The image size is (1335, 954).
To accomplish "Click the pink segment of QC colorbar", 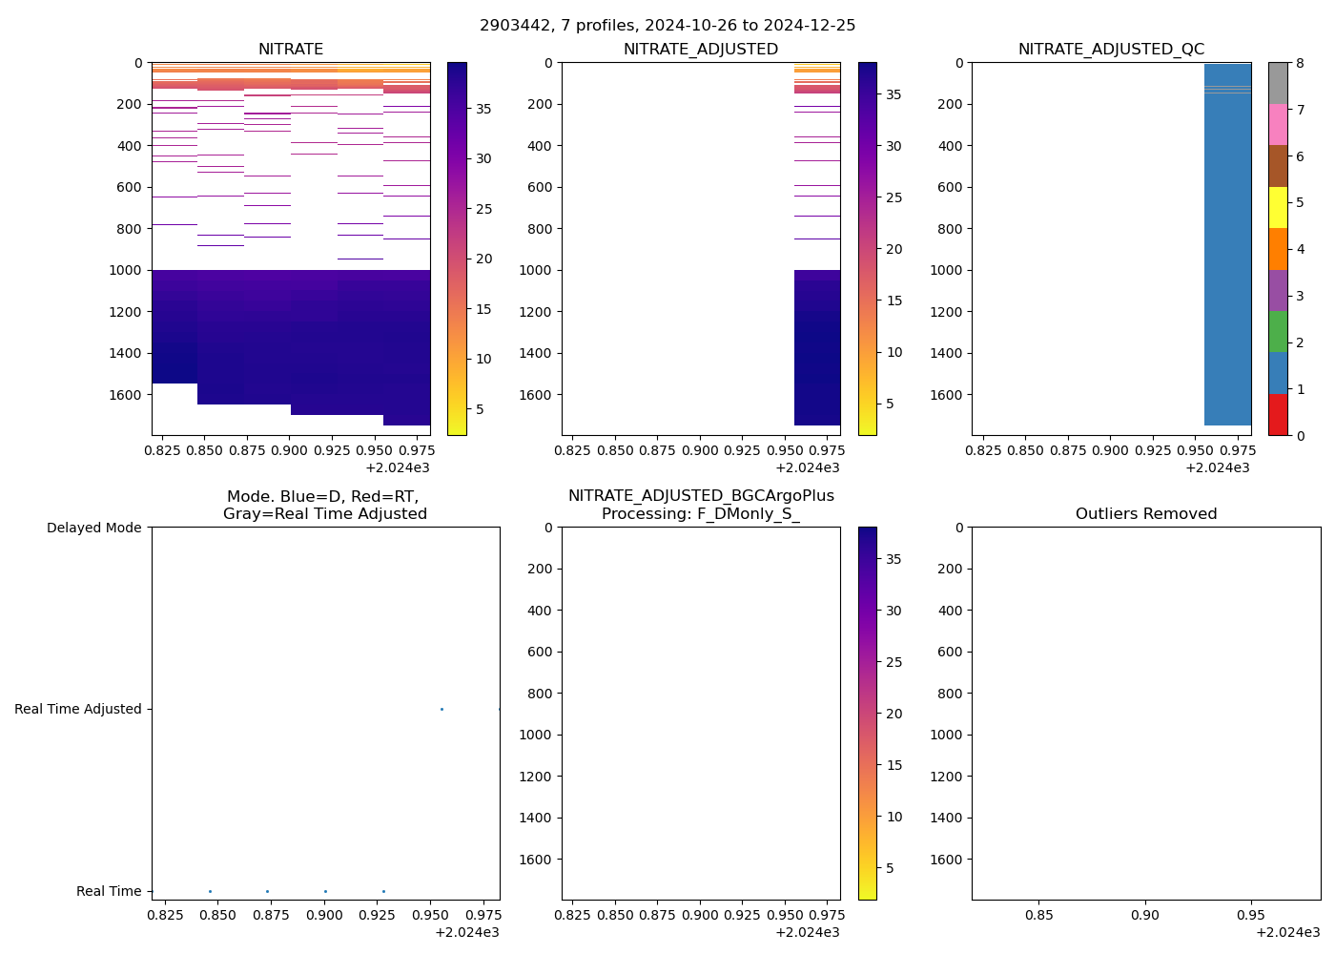I will point(1278,125).
